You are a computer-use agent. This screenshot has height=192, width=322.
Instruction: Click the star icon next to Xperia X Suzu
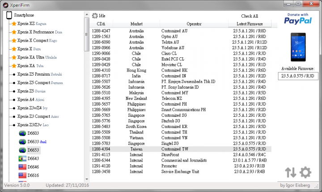click(14, 49)
